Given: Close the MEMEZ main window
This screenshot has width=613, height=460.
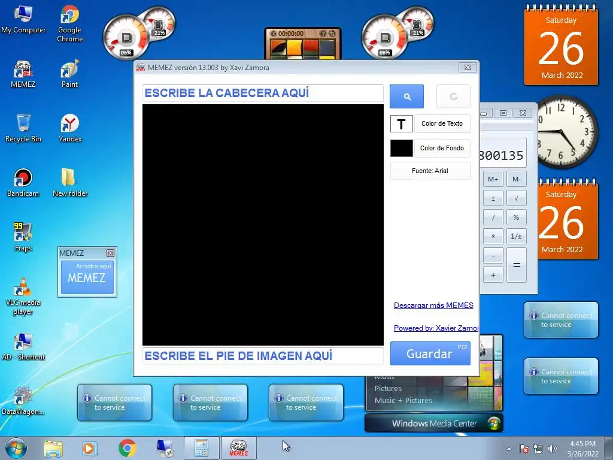Looking at the screenshot, I should pos(468,67).
